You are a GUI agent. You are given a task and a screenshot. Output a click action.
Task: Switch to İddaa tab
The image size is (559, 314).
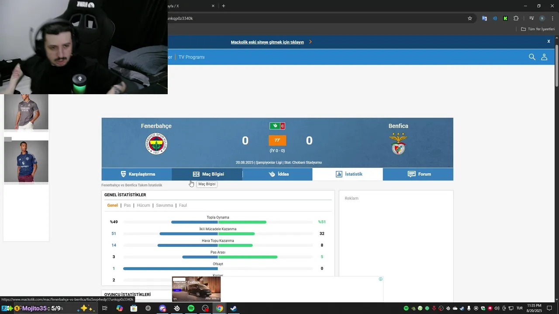tap(277, 174)
